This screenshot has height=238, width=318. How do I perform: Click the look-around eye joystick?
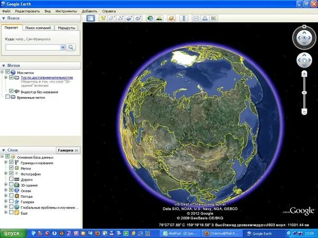(304, 38)
